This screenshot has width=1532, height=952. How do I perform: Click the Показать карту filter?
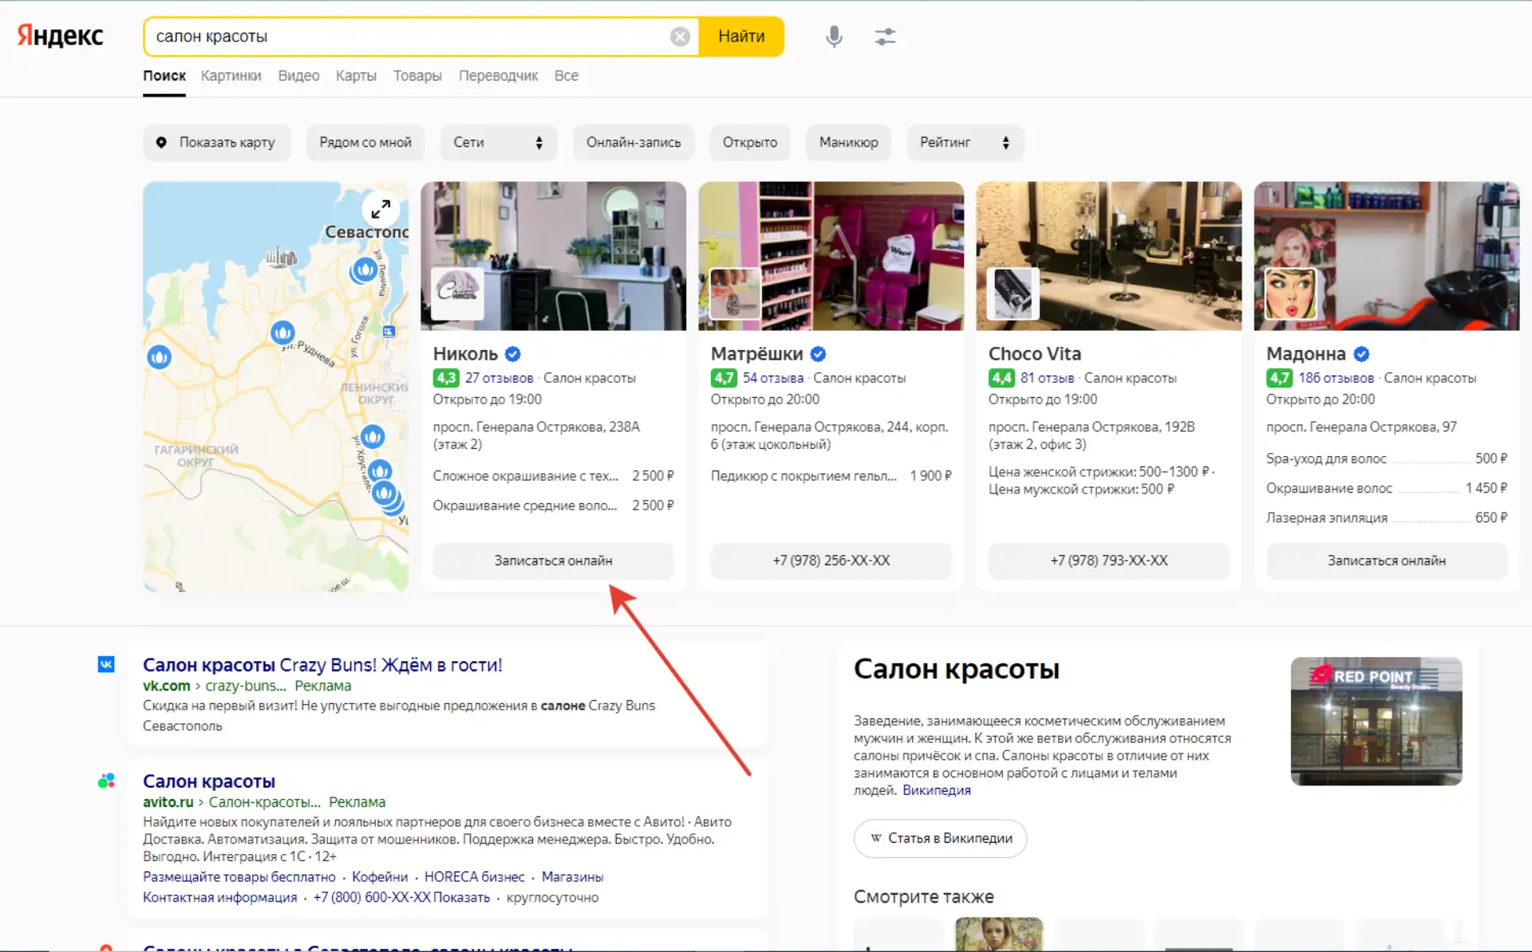217,143
